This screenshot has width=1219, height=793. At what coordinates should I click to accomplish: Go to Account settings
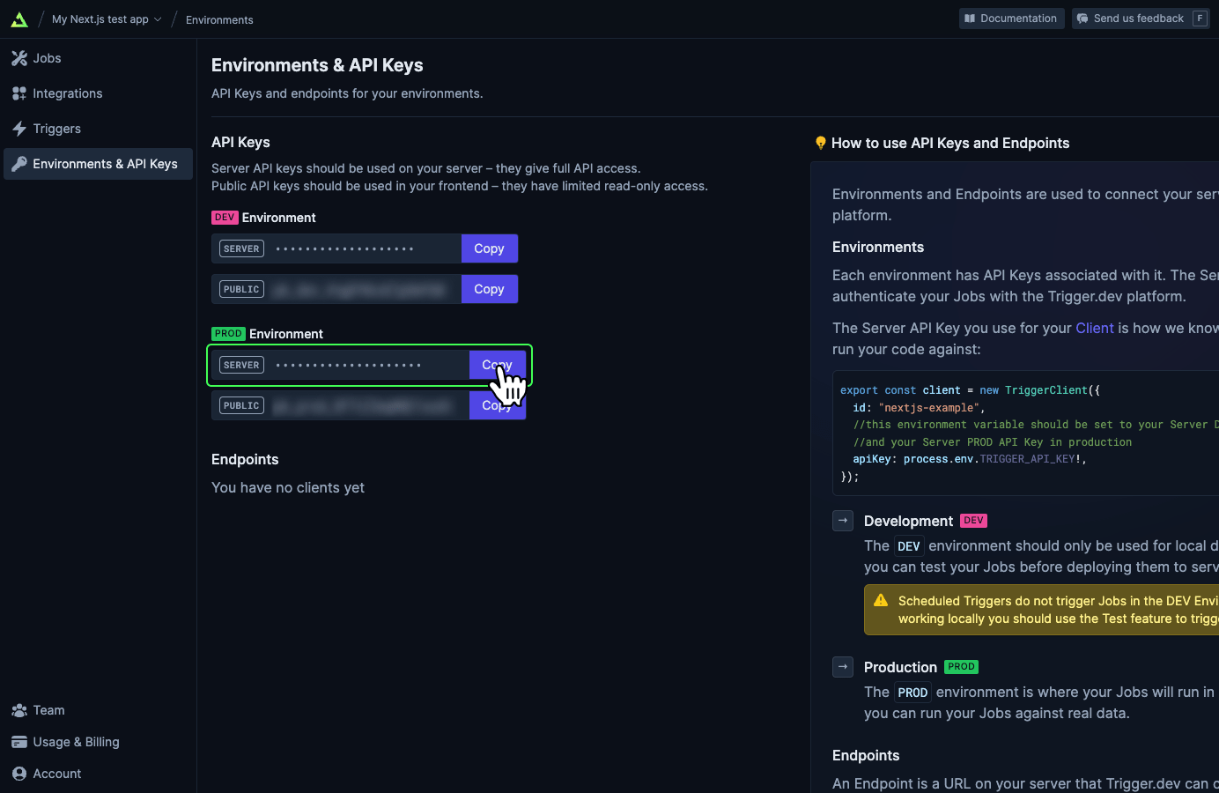98,774
